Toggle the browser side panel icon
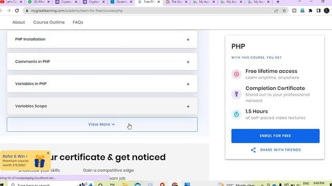The image size is (332, 186). point(319,10)
